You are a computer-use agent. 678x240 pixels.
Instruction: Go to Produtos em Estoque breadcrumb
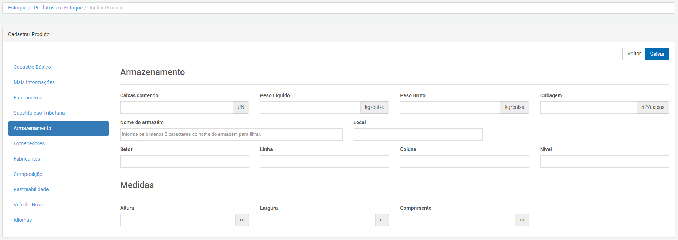coord(58,8)
